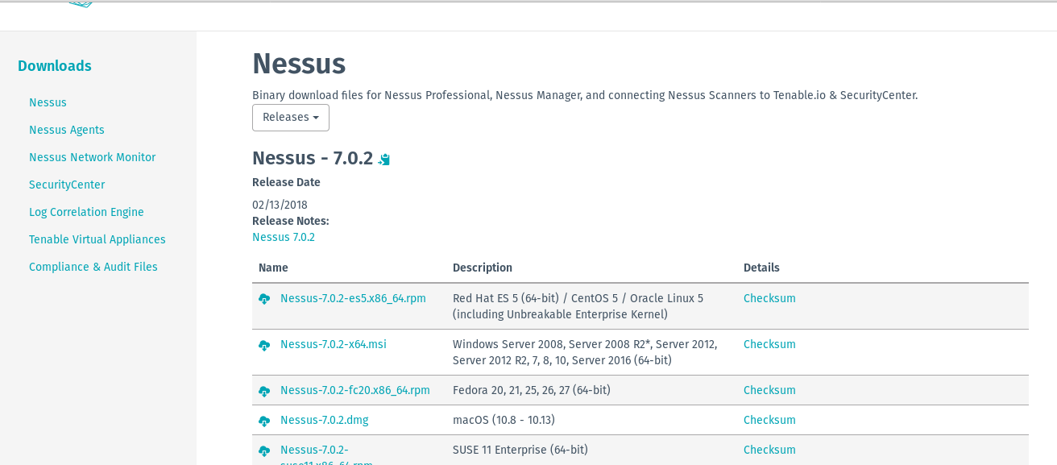Image resolution: width=1057 pixels, height=465 pixels.
Task: View Checksum for macOS dmg package
Action: pos(769,420)
